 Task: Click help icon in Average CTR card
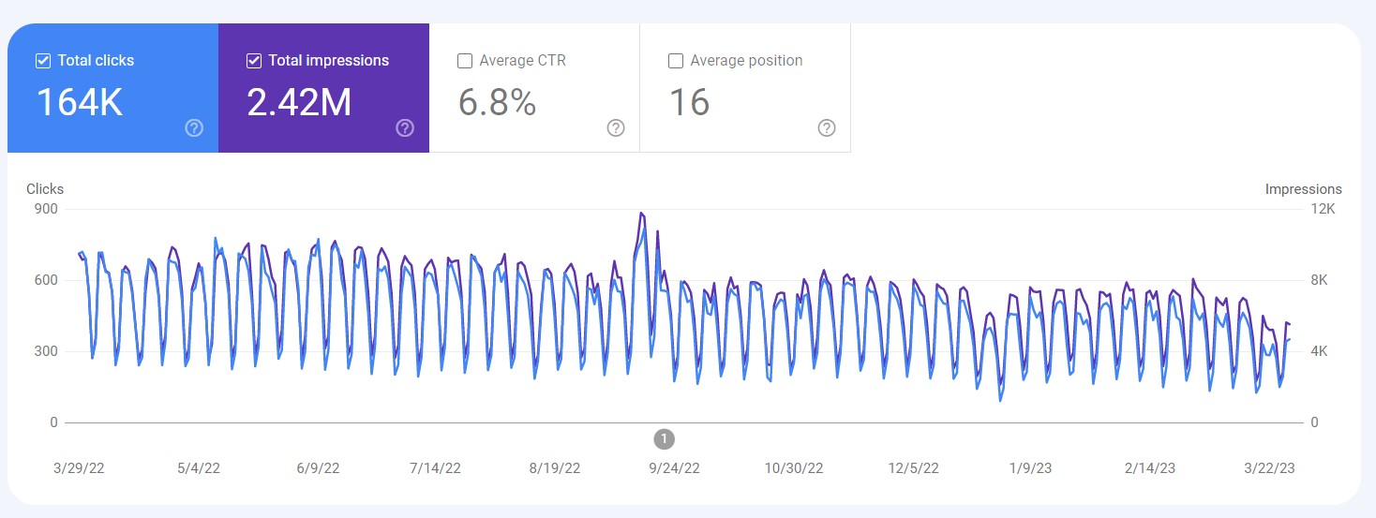616,128
